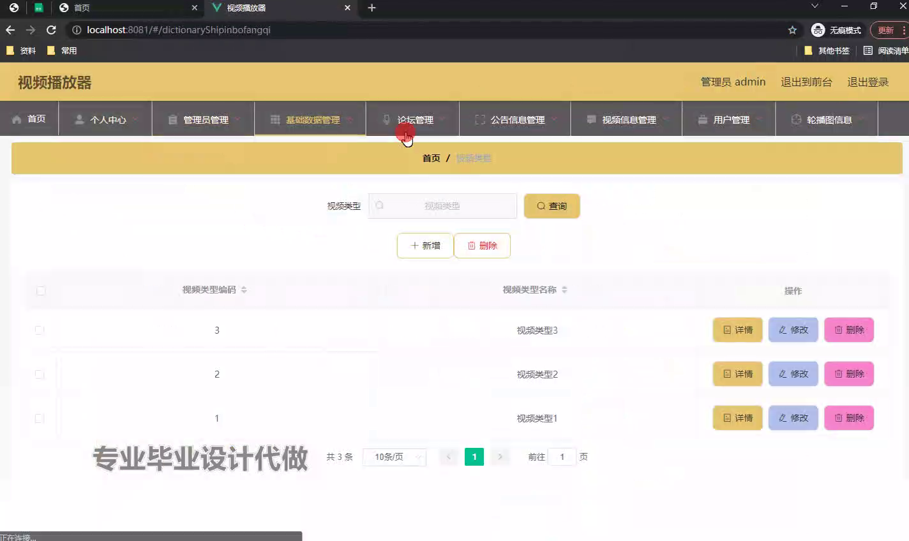The height and width of the screenshot is (541, 909).
Task: Click the site info icon in address bar
Action: [x=77, y=30]
